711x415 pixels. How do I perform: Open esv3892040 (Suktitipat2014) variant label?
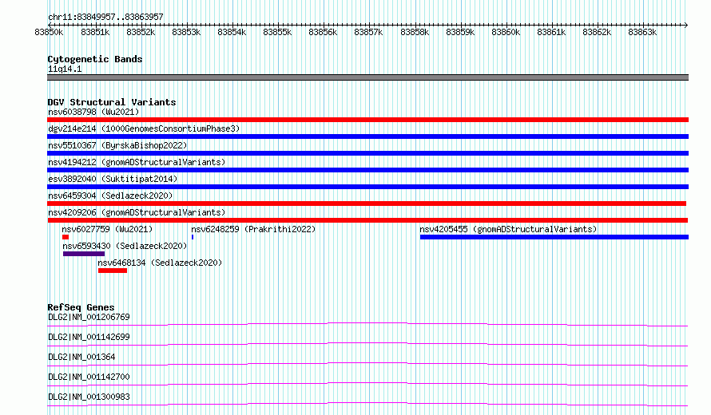[113, 179]
